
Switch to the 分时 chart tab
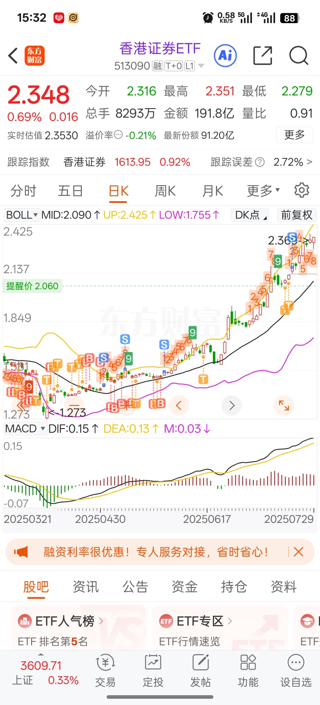point(23,191)
